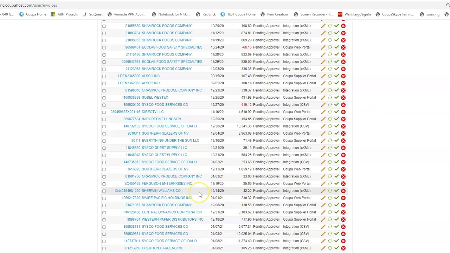Screen dimensions: 450x253
Task: Click the pencil edit icon for DIRECTV LLC
Action: [323, 112]
